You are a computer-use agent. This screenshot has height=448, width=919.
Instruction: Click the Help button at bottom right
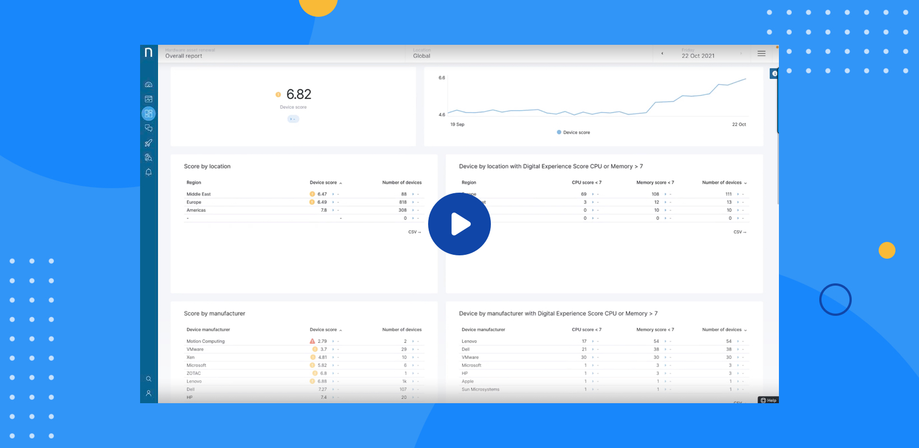pos(768,400)
